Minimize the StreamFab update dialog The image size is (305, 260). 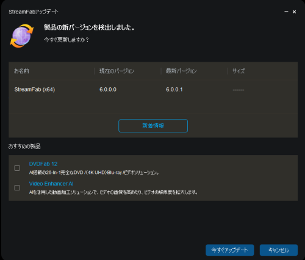[286, 12]
